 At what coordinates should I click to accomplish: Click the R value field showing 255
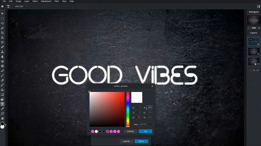tap(149, 107)
